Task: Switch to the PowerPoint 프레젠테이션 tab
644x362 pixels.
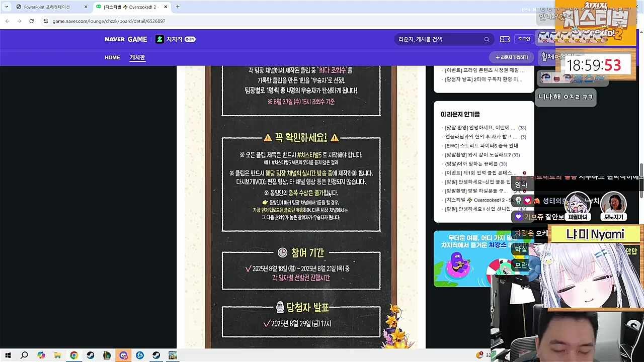Action: (x=47, y=7)
